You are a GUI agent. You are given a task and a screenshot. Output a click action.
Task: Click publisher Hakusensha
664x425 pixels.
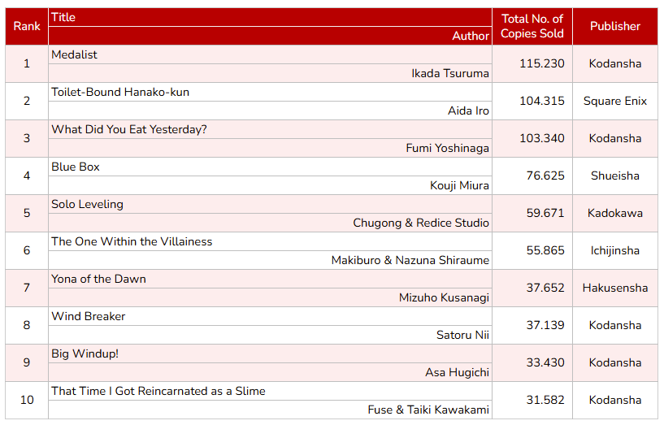(615, 288)
